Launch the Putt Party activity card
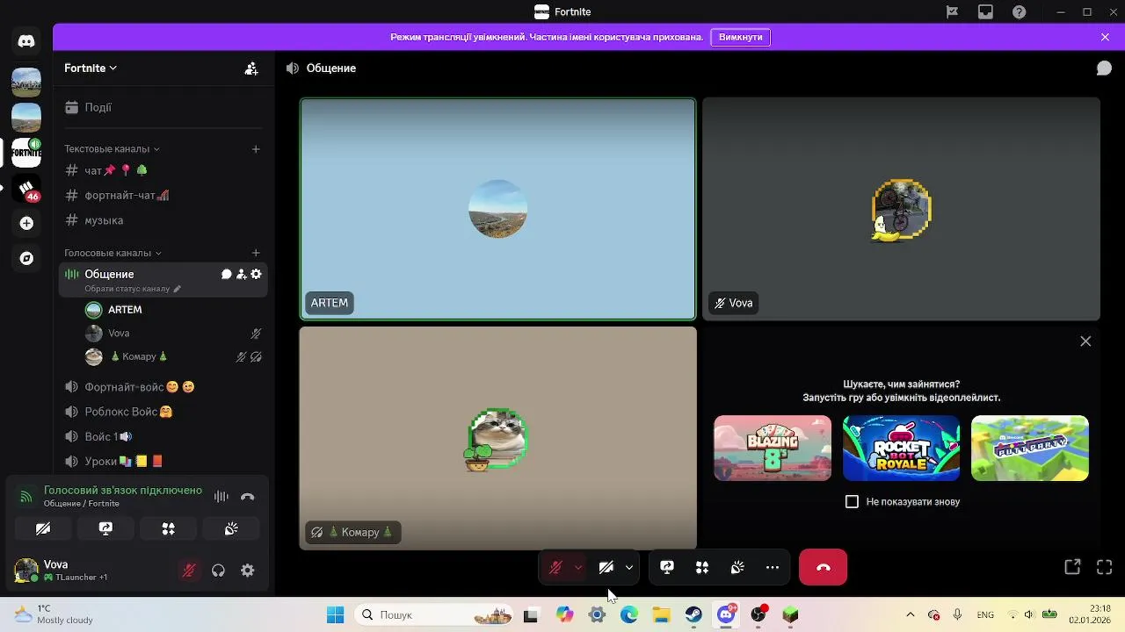Image resolution: width=1125 pixels, height=632 pixels. 1030,449
